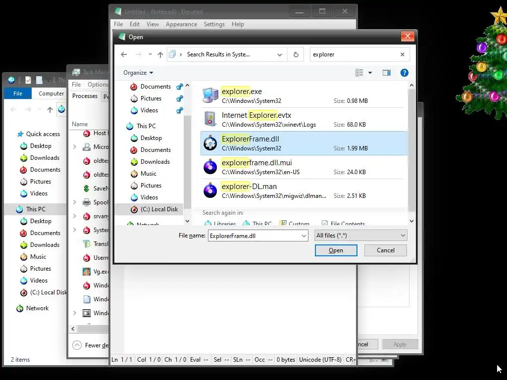Image resolution: width=507 pixels, height=380 pixels.
Task: Expand the Micro process row in Task Manager
Action: pyautogui.click(x=75, y=146)
